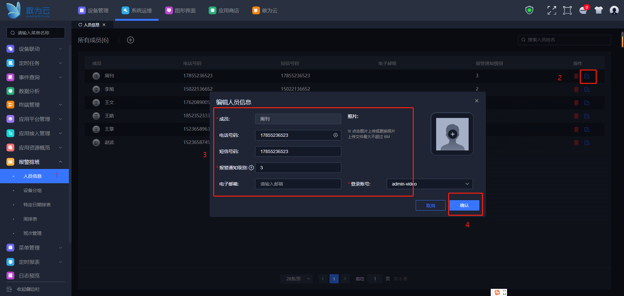Image resolution: width=624 pixels, height=296 pixels.
Task: Focus the 搜索人员姓名 search box
Action: click(564, 40)
